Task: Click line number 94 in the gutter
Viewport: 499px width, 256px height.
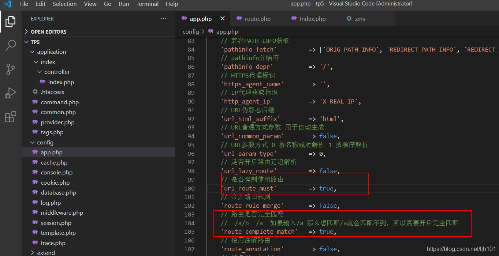Action: click(x=191, y=136)
